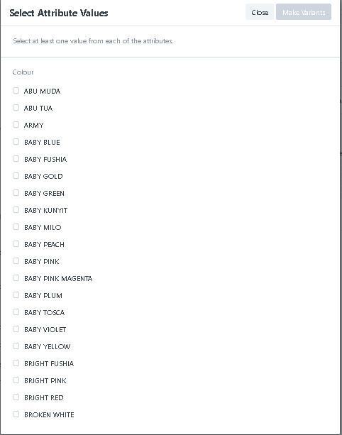Tick the BABY PLUM colour
Screen dimensions: 342x435
[x=16, y=295]
